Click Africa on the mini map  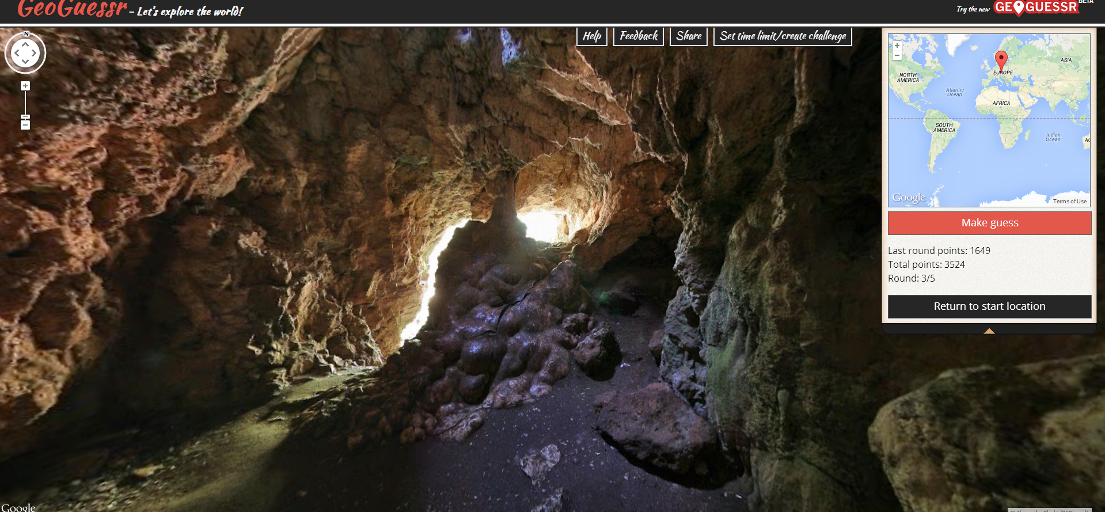point(1001,103)
